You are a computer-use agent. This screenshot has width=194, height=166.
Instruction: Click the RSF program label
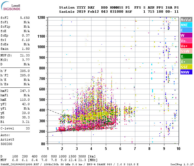(x=129, y=12)
